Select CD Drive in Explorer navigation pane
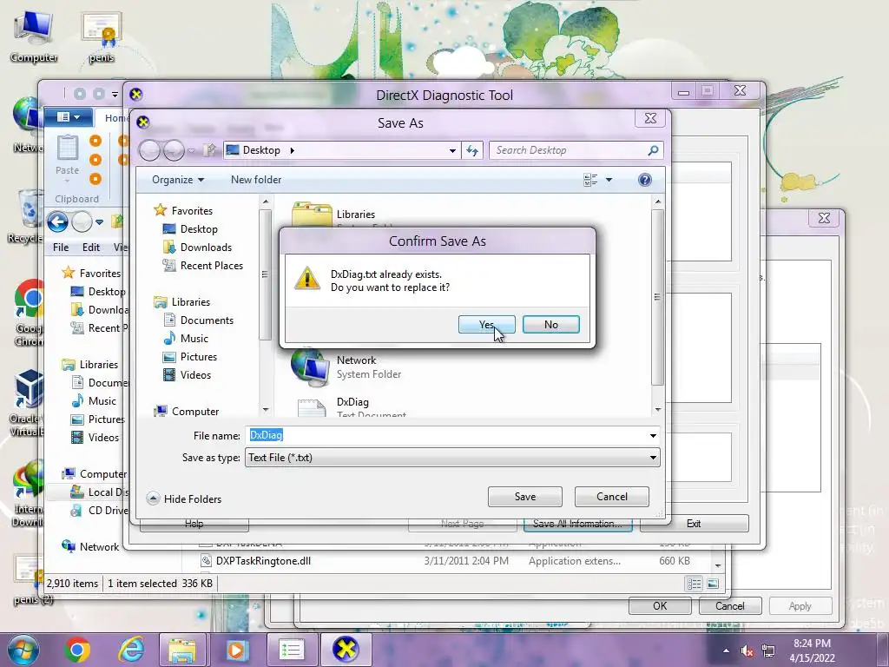 click(x=100, y=511)
